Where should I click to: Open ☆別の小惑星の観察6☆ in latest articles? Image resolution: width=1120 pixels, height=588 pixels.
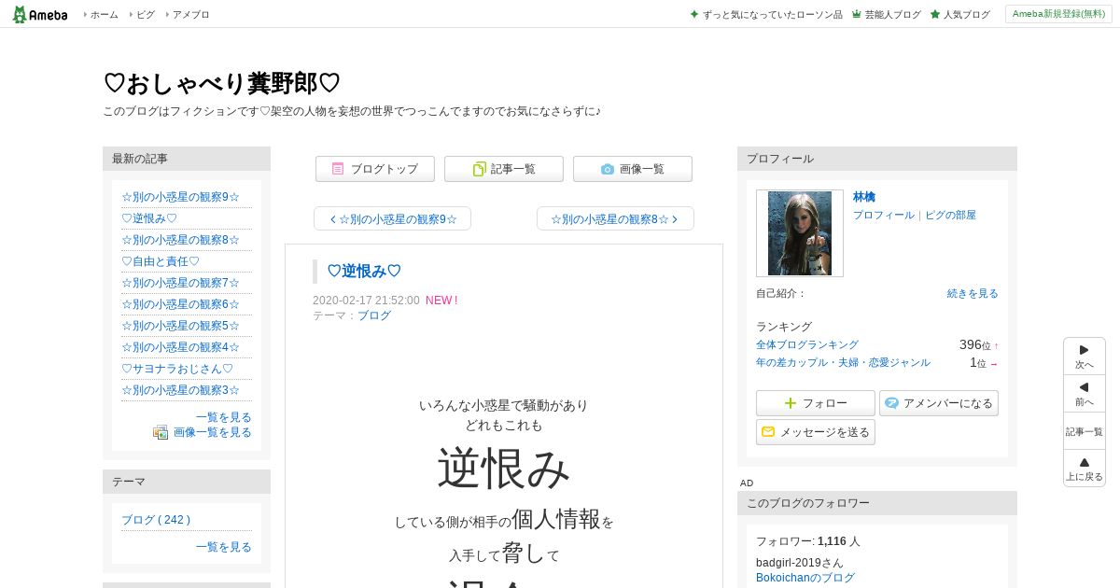tap(180, 304)
